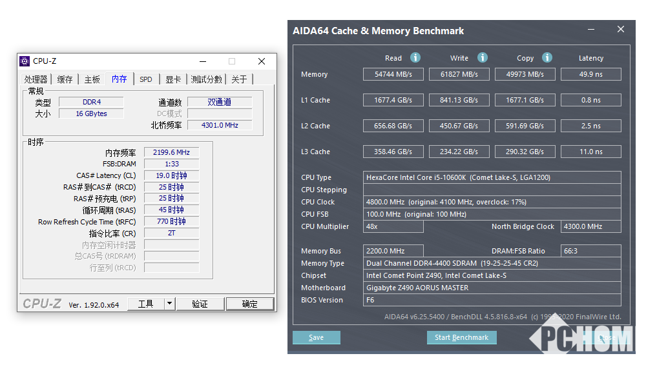Switch to the 处理器 tab in CPU-Z
Screen dimensions: 657x376
(36, 79)
